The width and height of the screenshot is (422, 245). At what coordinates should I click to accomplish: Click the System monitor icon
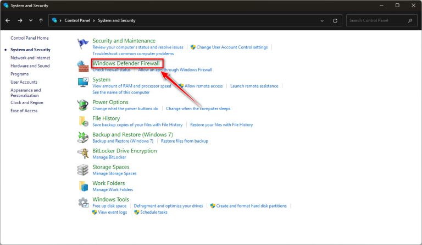(x=83, y=83)
